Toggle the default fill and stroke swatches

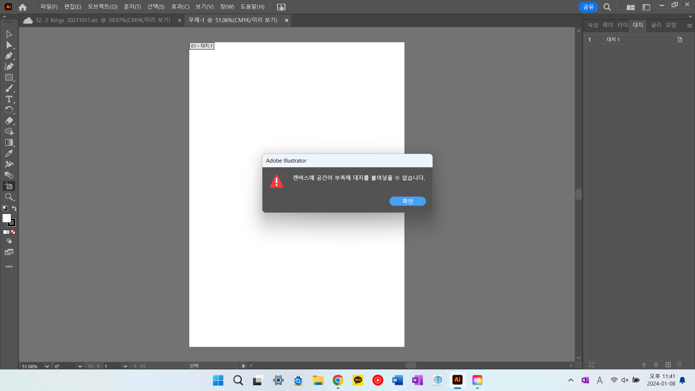coord(5,208)
